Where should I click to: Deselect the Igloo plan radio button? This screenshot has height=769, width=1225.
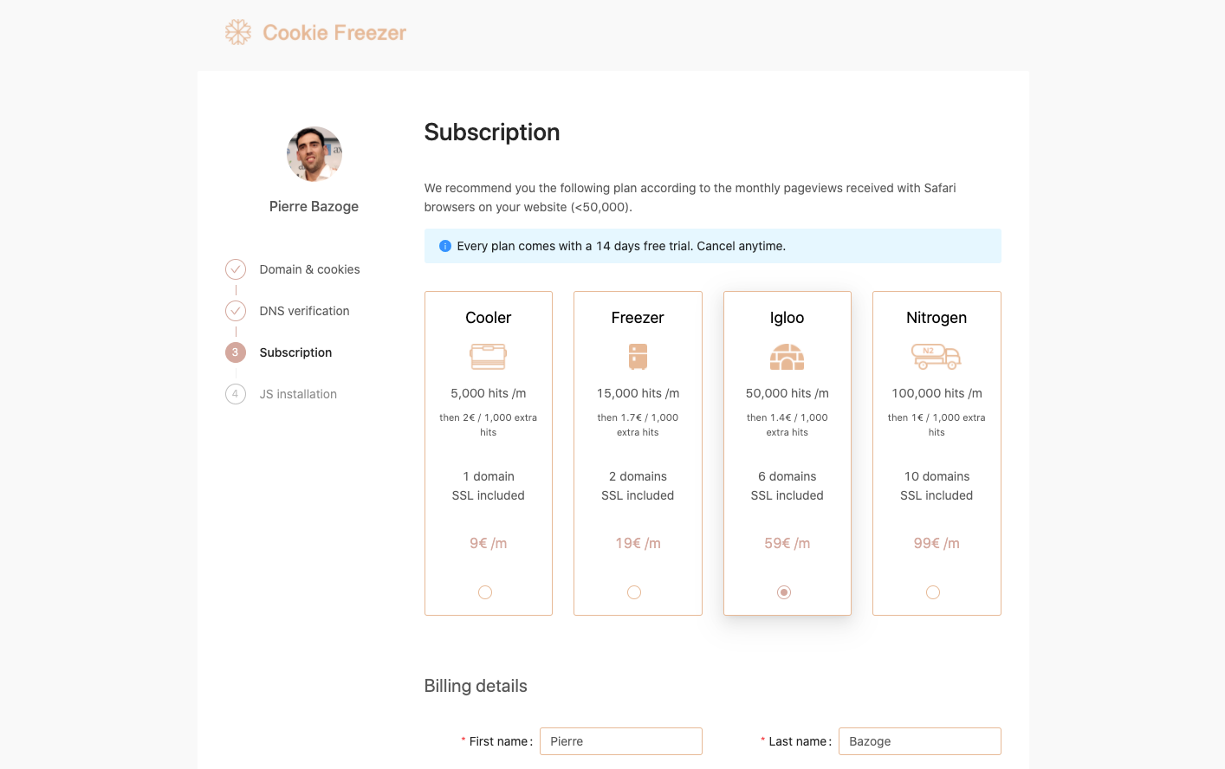[x=784, y=591]
